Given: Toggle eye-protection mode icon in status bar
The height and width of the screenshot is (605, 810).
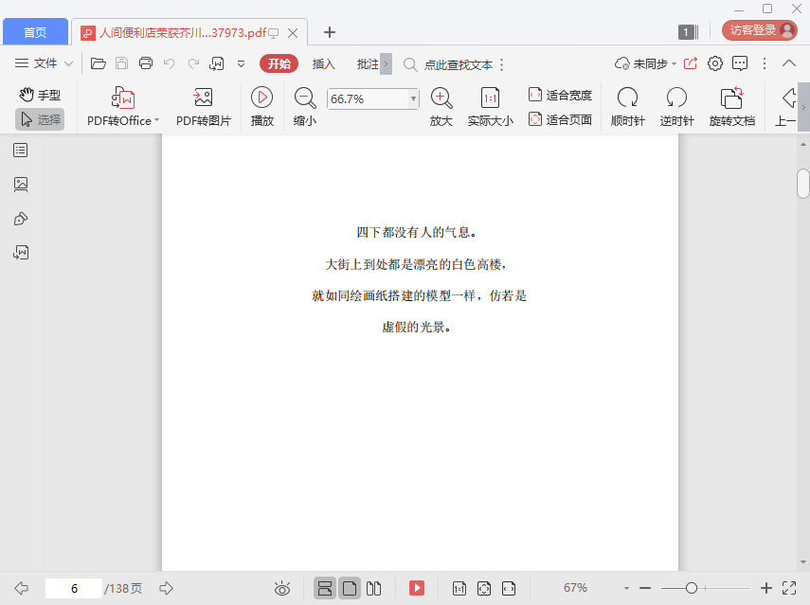Looking at the screenshot, I should point(281,588).
